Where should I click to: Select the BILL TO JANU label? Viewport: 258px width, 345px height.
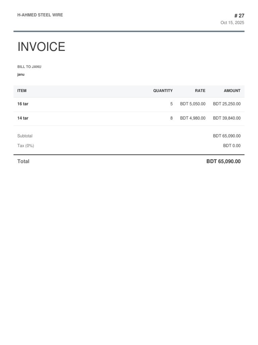click(29, 67)
